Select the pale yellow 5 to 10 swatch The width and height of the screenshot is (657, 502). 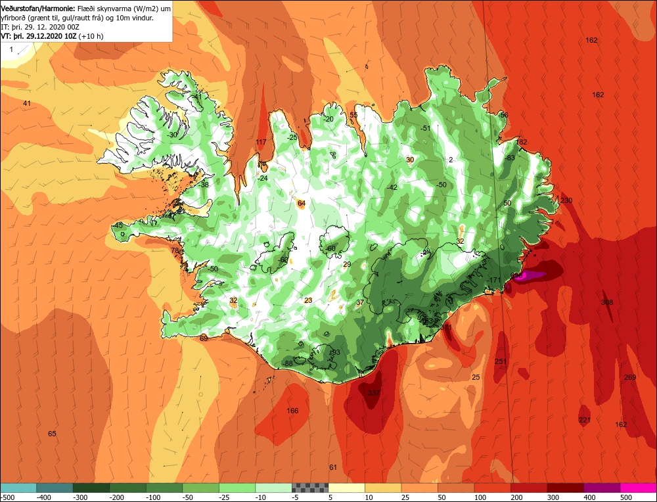346,488
